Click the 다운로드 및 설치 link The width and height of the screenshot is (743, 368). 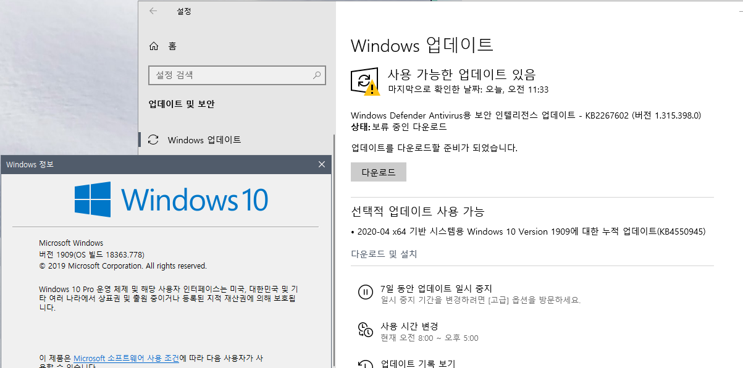pos(384,254)
